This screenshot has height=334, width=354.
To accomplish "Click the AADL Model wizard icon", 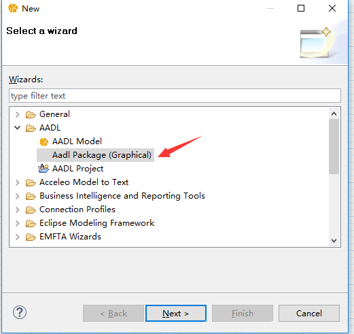I will tap(43, 142).
